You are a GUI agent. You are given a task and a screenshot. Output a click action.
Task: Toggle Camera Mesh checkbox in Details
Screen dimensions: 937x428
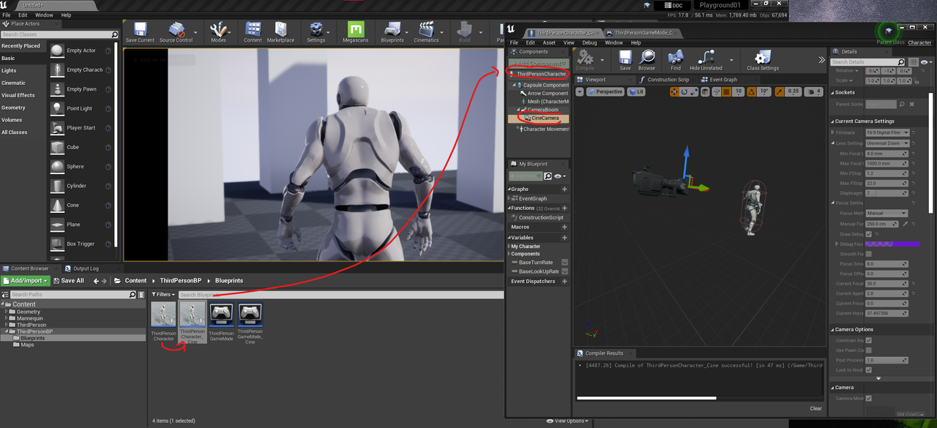(869, 398)
